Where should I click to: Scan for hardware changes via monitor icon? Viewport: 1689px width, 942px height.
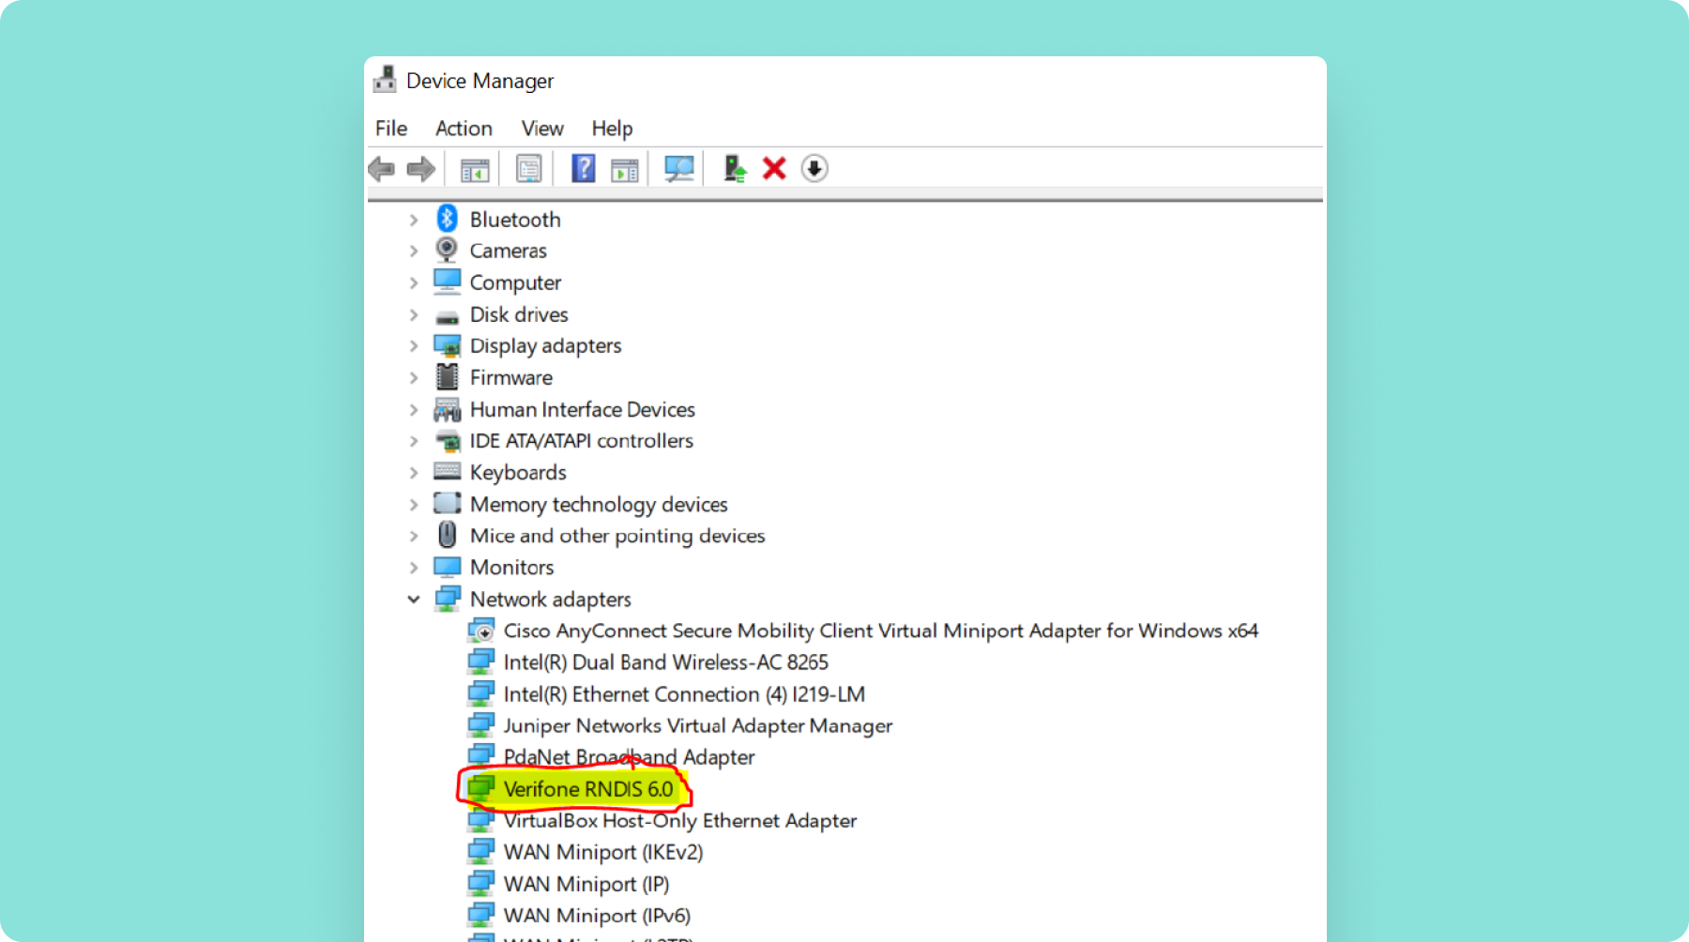679,169
